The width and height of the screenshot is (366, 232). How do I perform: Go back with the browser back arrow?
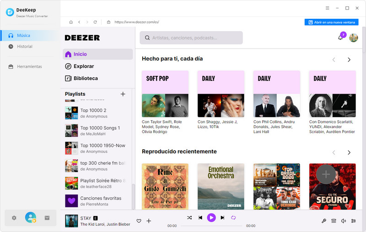(x=79, y=22)
